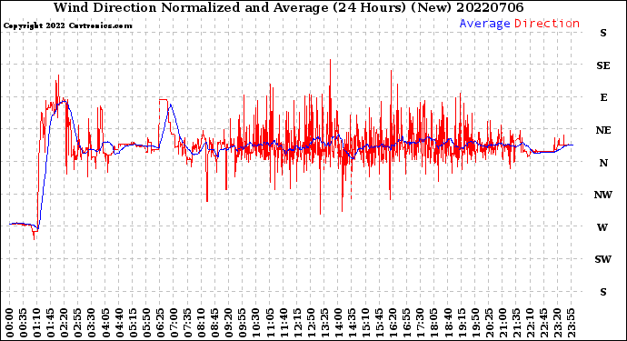Click the 12:15 time label
627x341 pixels.
pos(297,323)
